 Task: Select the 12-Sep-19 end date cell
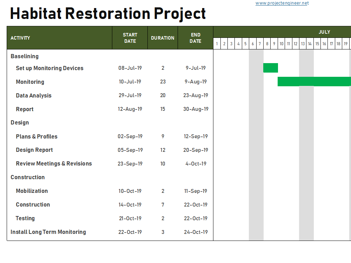coord(196,136)
